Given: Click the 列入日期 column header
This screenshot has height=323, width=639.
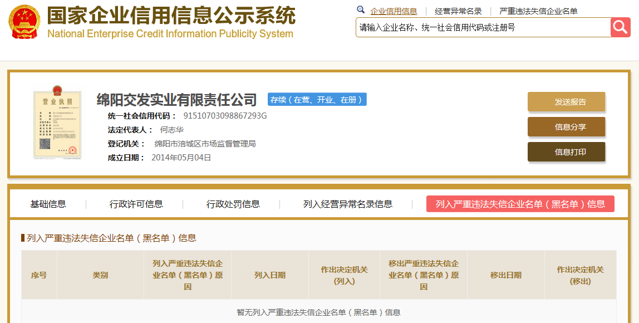Looking at the screenshot, I should (270, 275).
